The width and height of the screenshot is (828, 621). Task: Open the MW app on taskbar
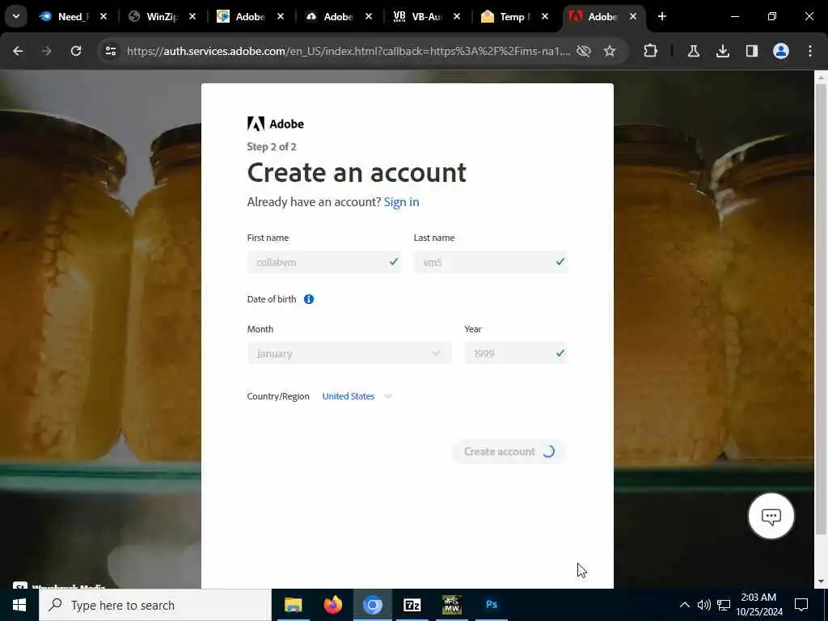451,605
